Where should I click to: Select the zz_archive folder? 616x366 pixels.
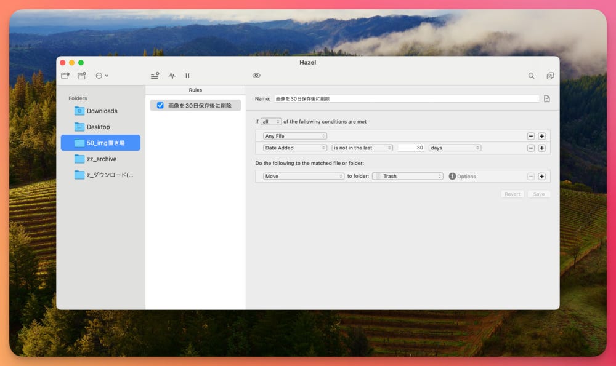coord(100,159)
